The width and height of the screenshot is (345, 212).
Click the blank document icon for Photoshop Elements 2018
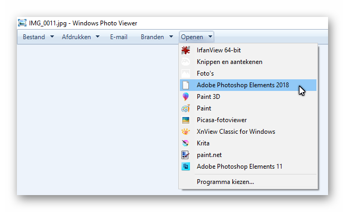(x=186, y=85)
